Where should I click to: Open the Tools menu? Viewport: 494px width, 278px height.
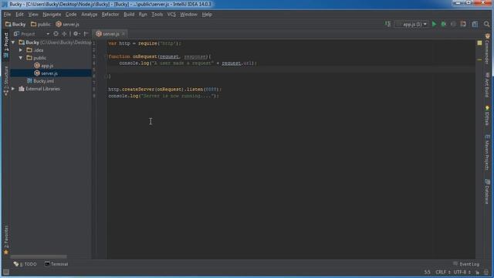point(157,15)
